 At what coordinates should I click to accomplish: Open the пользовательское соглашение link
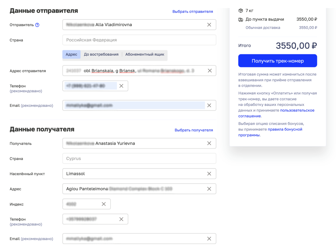pos(297,110)
